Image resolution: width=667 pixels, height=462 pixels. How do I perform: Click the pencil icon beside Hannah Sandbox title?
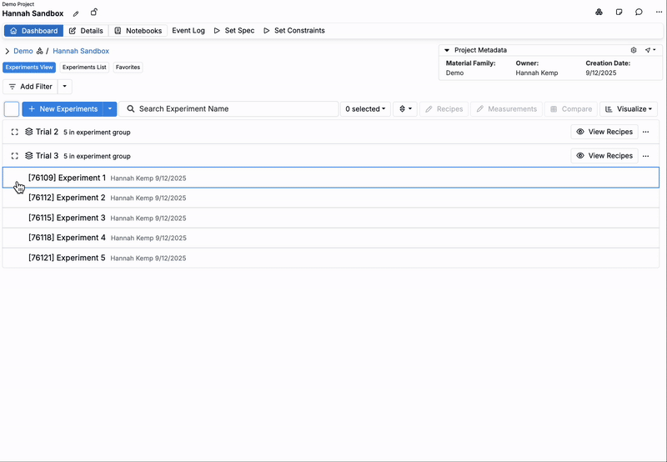[77, 13]
